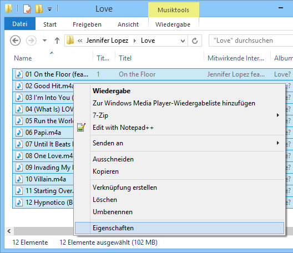Switch to the Start ribbon tab

50,24
